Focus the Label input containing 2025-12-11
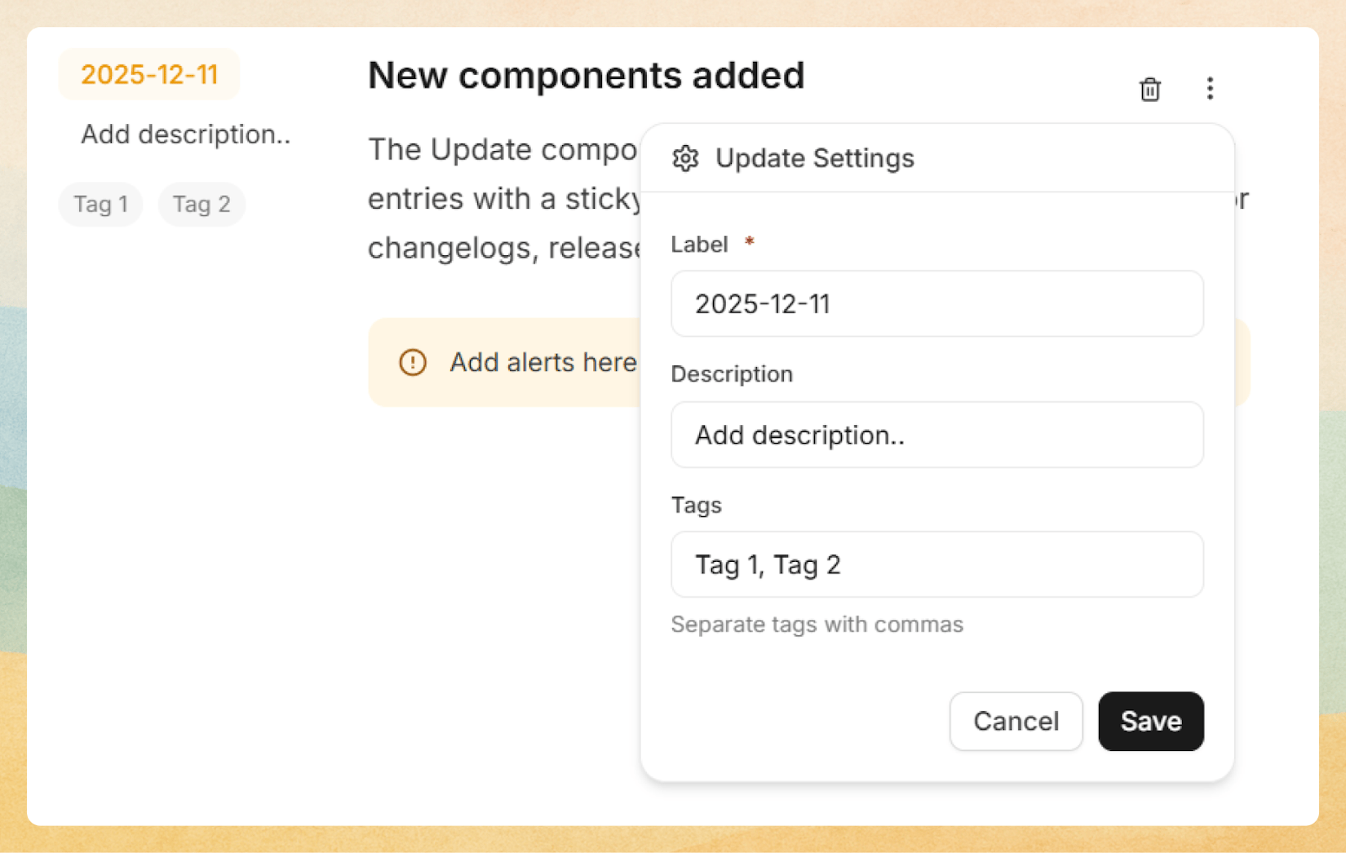Screen dimensions: 1346x853 [936, 303]
